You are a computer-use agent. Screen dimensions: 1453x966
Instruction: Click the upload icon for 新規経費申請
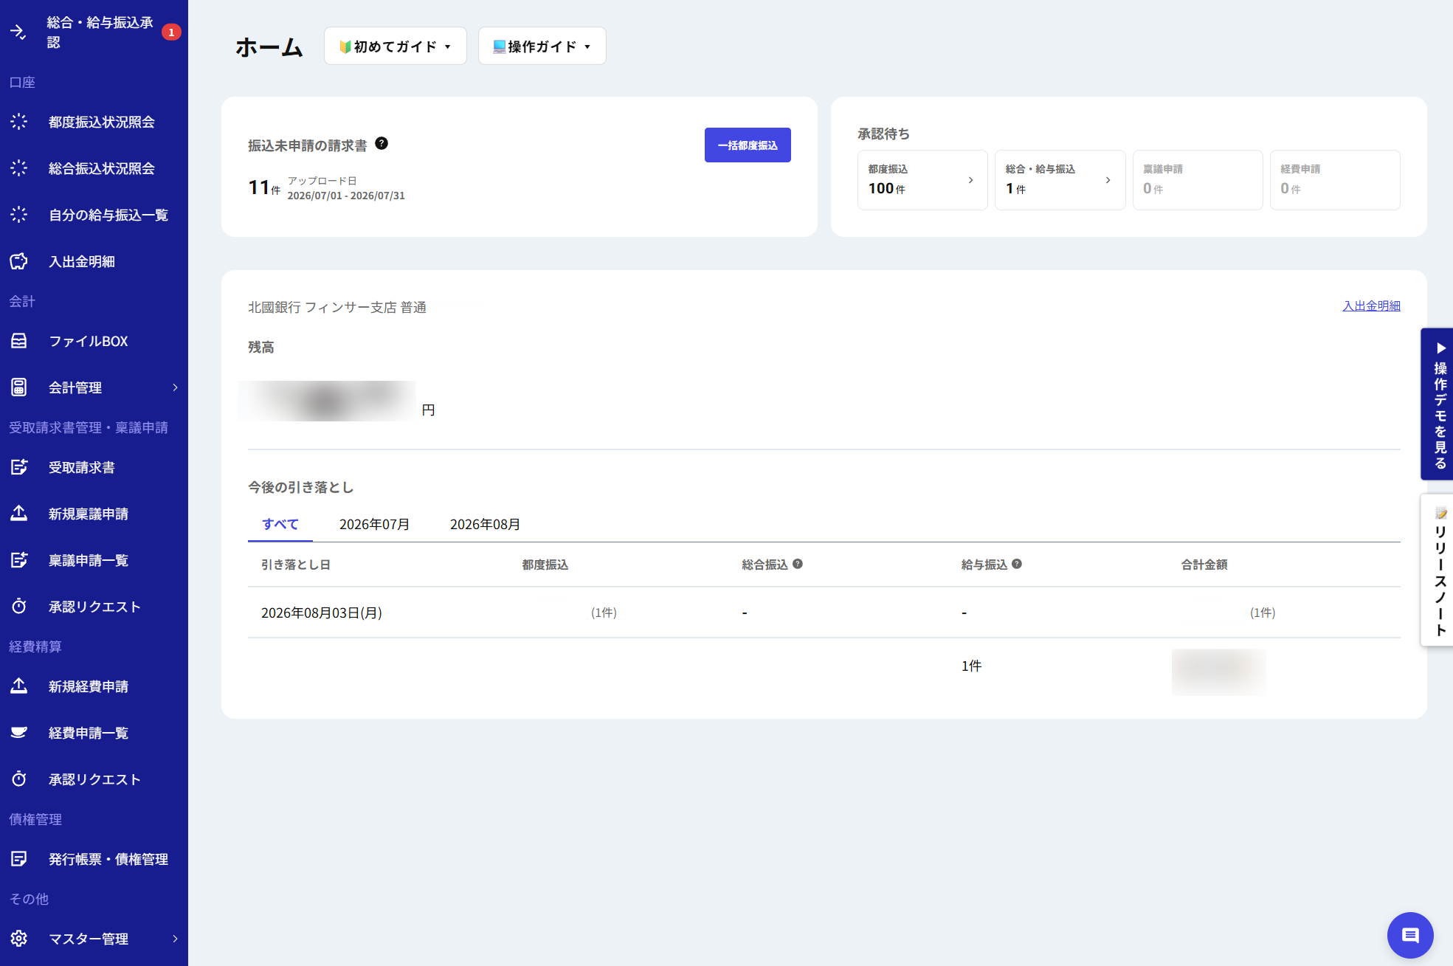pyautogui.click(x=18, y=686)
